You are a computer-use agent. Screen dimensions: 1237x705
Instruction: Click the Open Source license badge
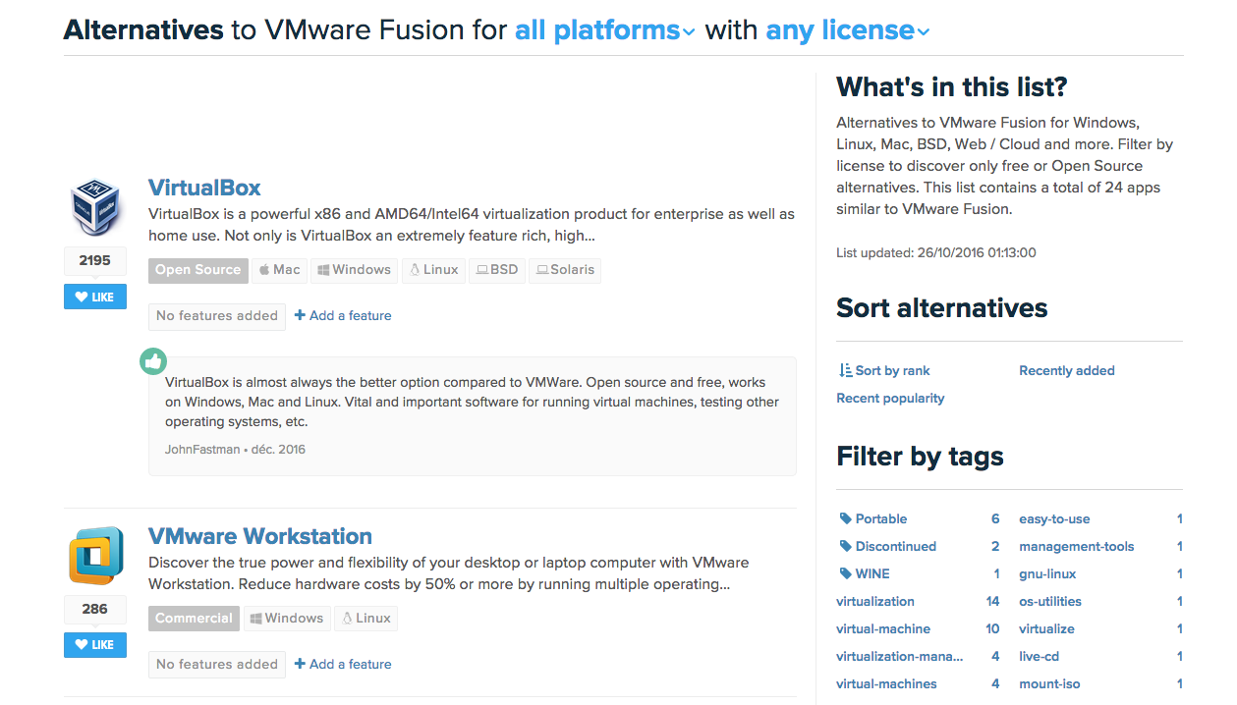click(x=197, y=270)
